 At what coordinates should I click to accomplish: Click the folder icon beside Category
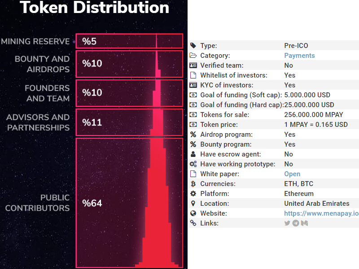pyautogui.click(x=193, y=56)
